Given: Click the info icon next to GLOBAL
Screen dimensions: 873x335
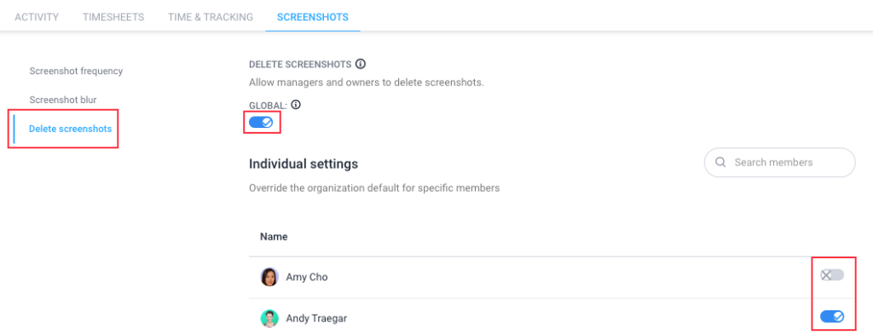Looking at the screenshot, I should tap(296, 104).
